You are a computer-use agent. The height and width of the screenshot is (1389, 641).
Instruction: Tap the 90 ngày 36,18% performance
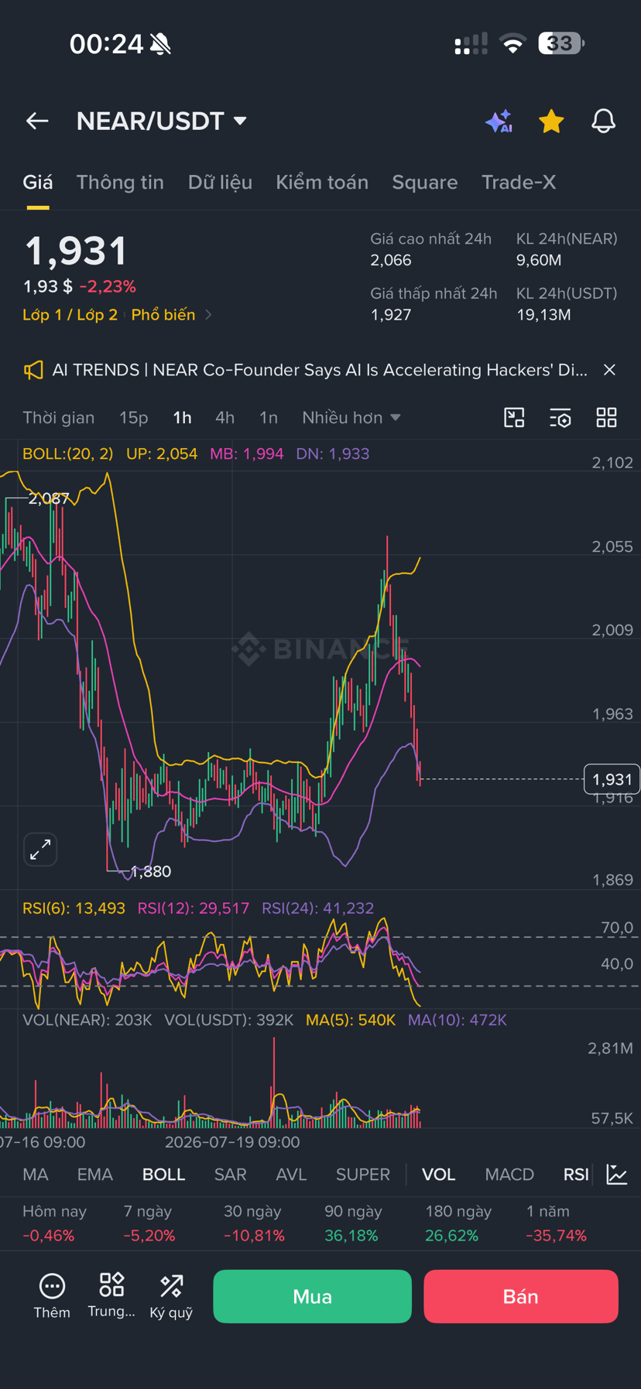[x=351, y=1223]
